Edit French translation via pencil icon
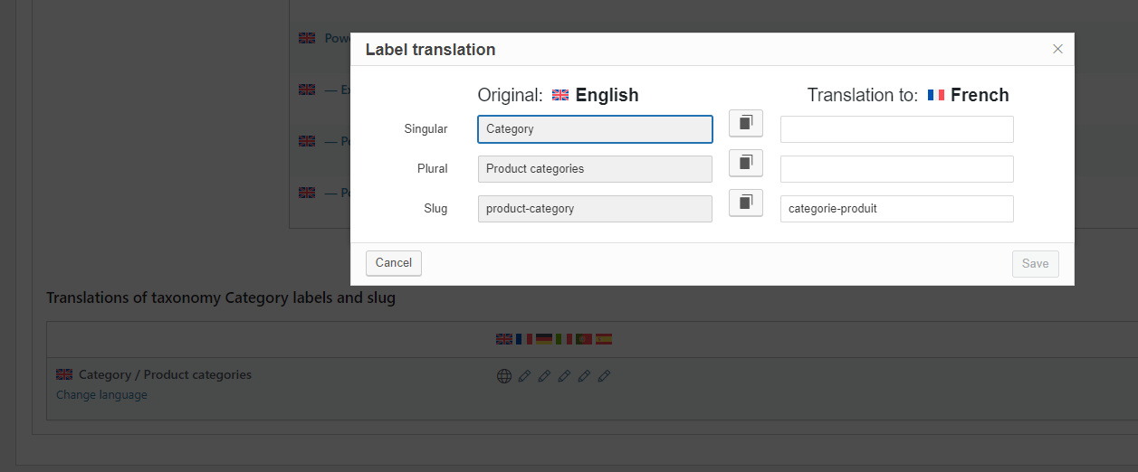The height and width of the screenshot is (472, 1138). (524, 376)
